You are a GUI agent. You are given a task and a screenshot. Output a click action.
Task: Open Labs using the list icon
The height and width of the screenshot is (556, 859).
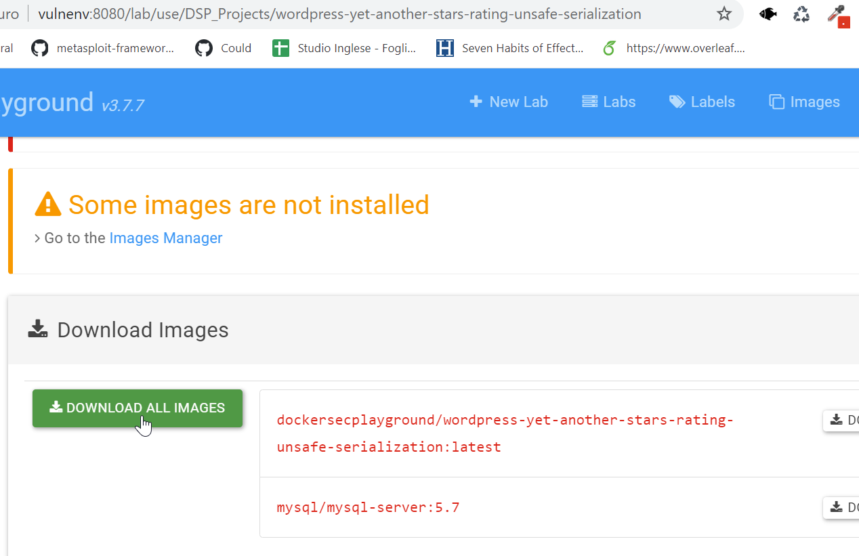(589, 102)
